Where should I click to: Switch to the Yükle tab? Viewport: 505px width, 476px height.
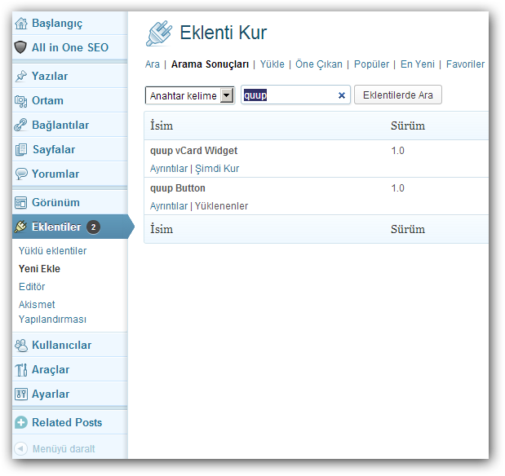pyautogui.click(x=272, y=64)
